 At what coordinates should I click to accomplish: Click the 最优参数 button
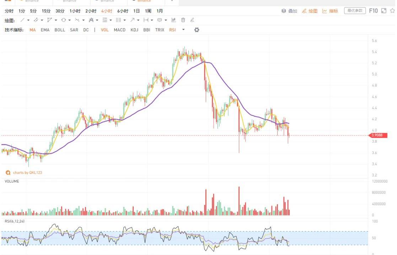(x=355, y=11)
